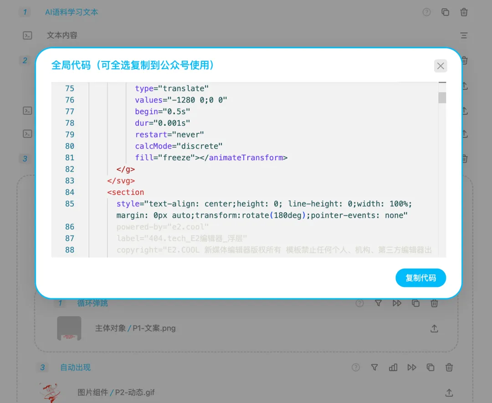Upload a file for 主体对象 P1-文案.png
492x403 pixels.
tap(434, 328)
